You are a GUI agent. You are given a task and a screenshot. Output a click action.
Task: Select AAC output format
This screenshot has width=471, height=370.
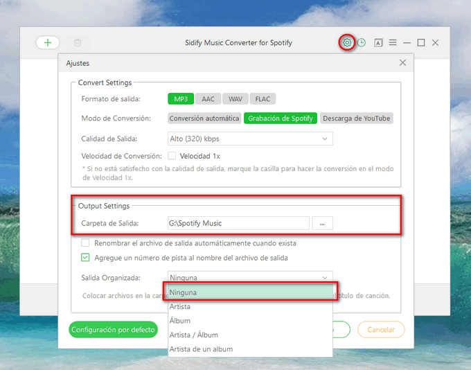tap(208, 99)
